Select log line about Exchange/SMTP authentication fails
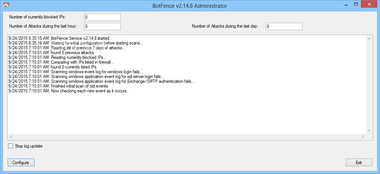 (101, 81)
